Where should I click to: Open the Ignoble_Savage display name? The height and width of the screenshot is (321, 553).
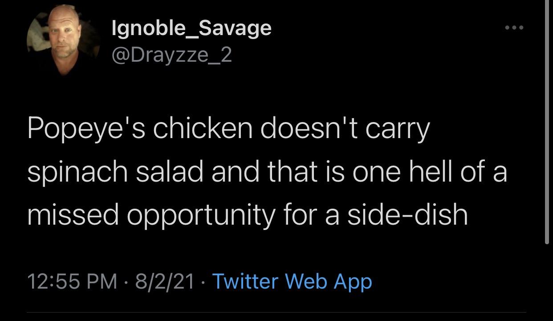191,28
